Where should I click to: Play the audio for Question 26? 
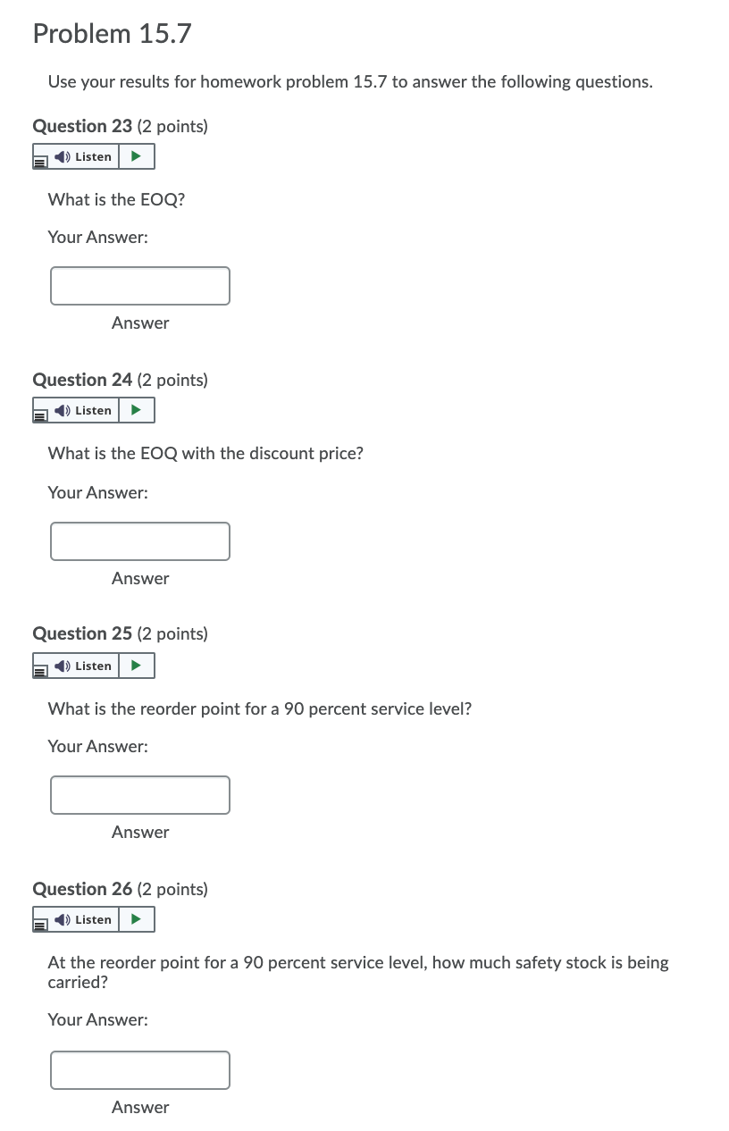point(136,918)
